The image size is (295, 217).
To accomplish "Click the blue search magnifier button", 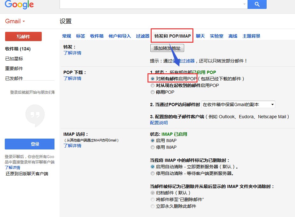I will (x=257, y=4).
